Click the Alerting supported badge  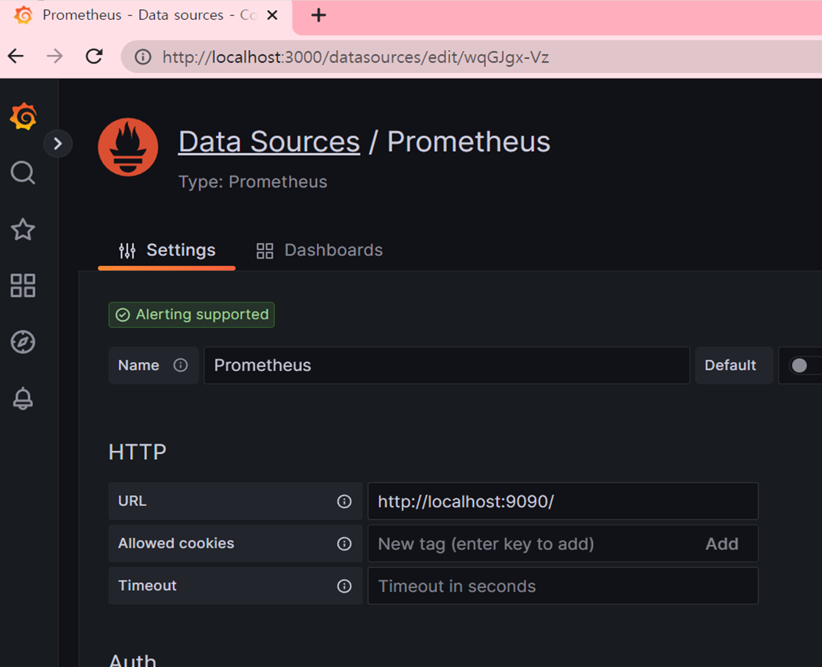[192, 315]
